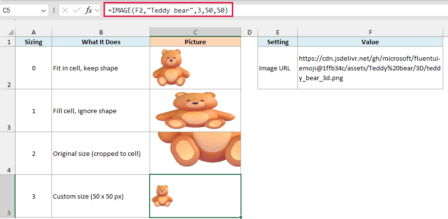Click the cell containing sizing value 0
The width and height of the screenshot is (448, 219).
(34, 67)
